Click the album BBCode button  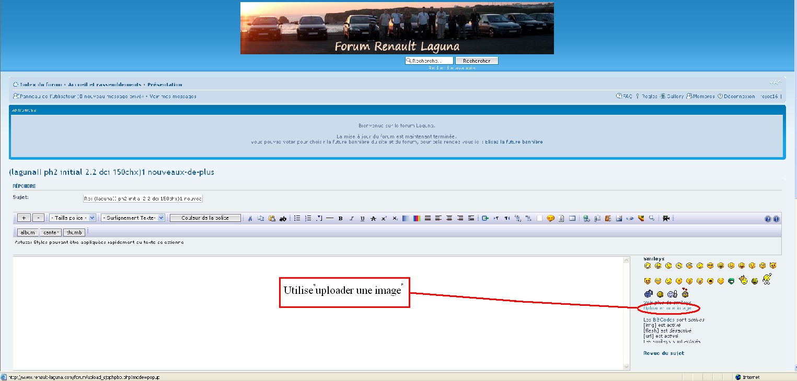(x=28, y=232)
